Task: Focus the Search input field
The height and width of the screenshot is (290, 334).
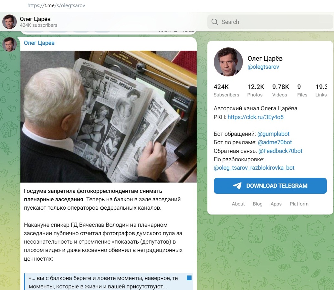Action: coord(270,22)
